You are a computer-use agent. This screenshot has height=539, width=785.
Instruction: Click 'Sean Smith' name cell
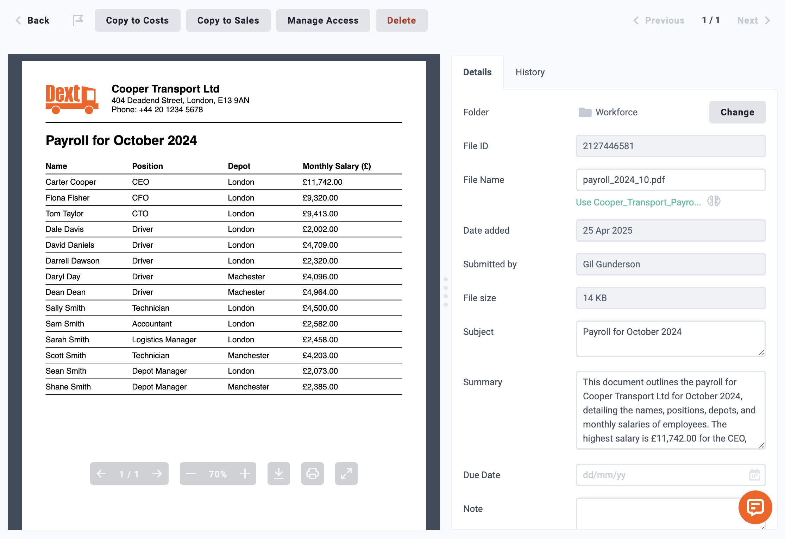coord(66,371)
